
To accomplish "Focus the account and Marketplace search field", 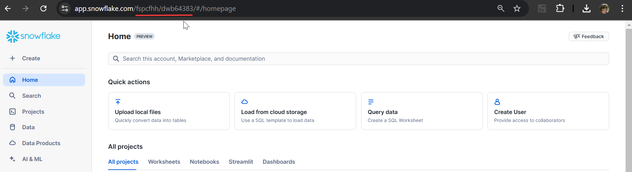I will click(358, 59).
